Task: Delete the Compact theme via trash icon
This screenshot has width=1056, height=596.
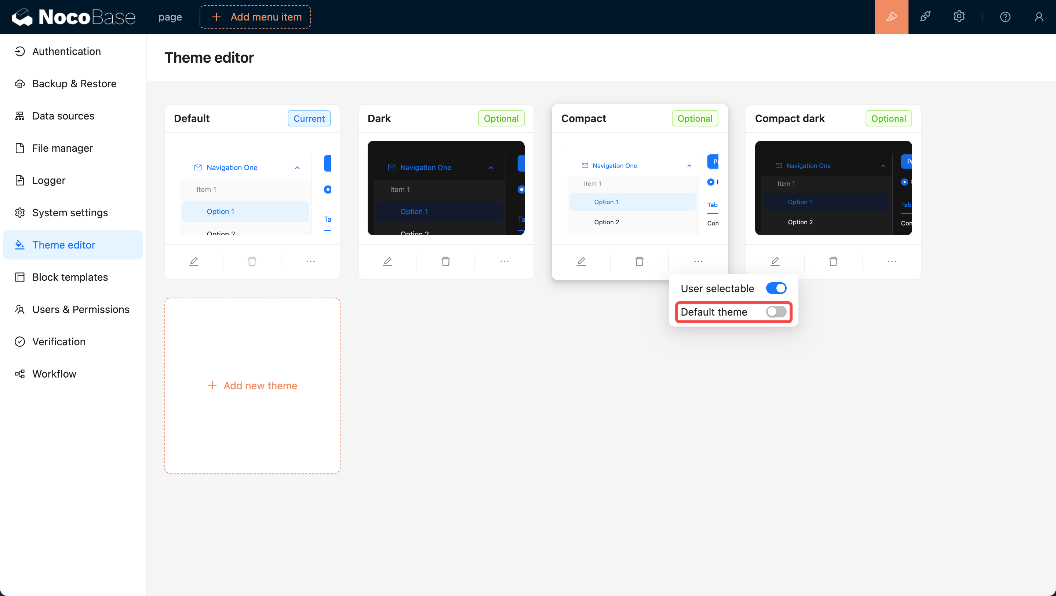Action: point(639,261)
